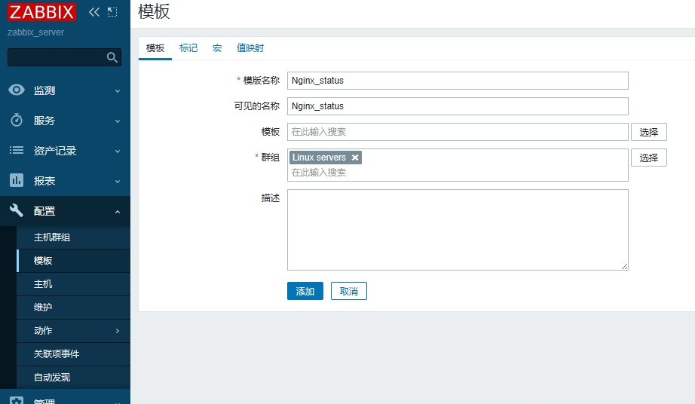The image size is (695, 404).
Task: Open 主机群组 in the sidebar
Action: 52,237
